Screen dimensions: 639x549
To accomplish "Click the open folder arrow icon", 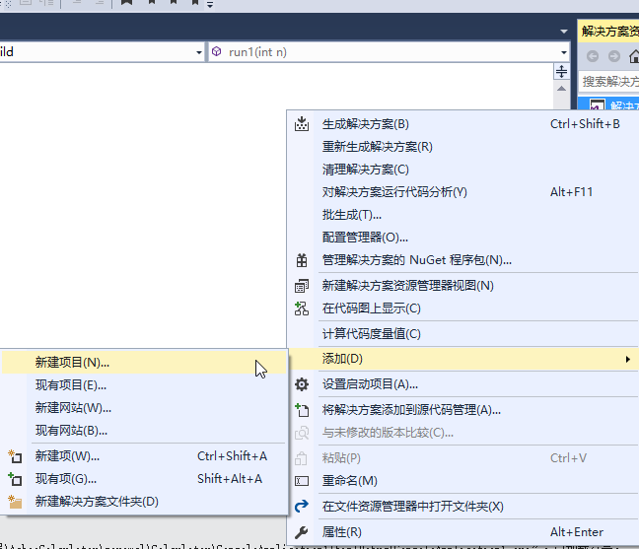I will pyautogui.click(x=302, y=507).
